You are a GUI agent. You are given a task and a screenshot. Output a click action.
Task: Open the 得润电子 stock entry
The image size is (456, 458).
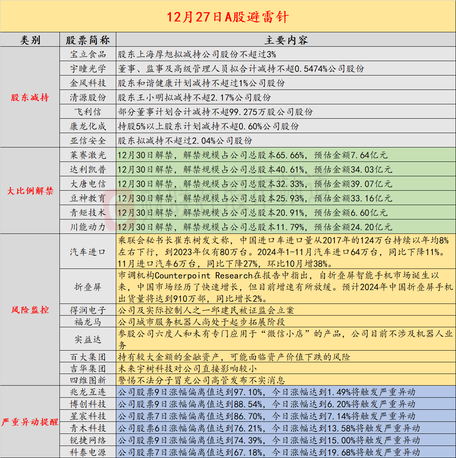pos(88,311)
